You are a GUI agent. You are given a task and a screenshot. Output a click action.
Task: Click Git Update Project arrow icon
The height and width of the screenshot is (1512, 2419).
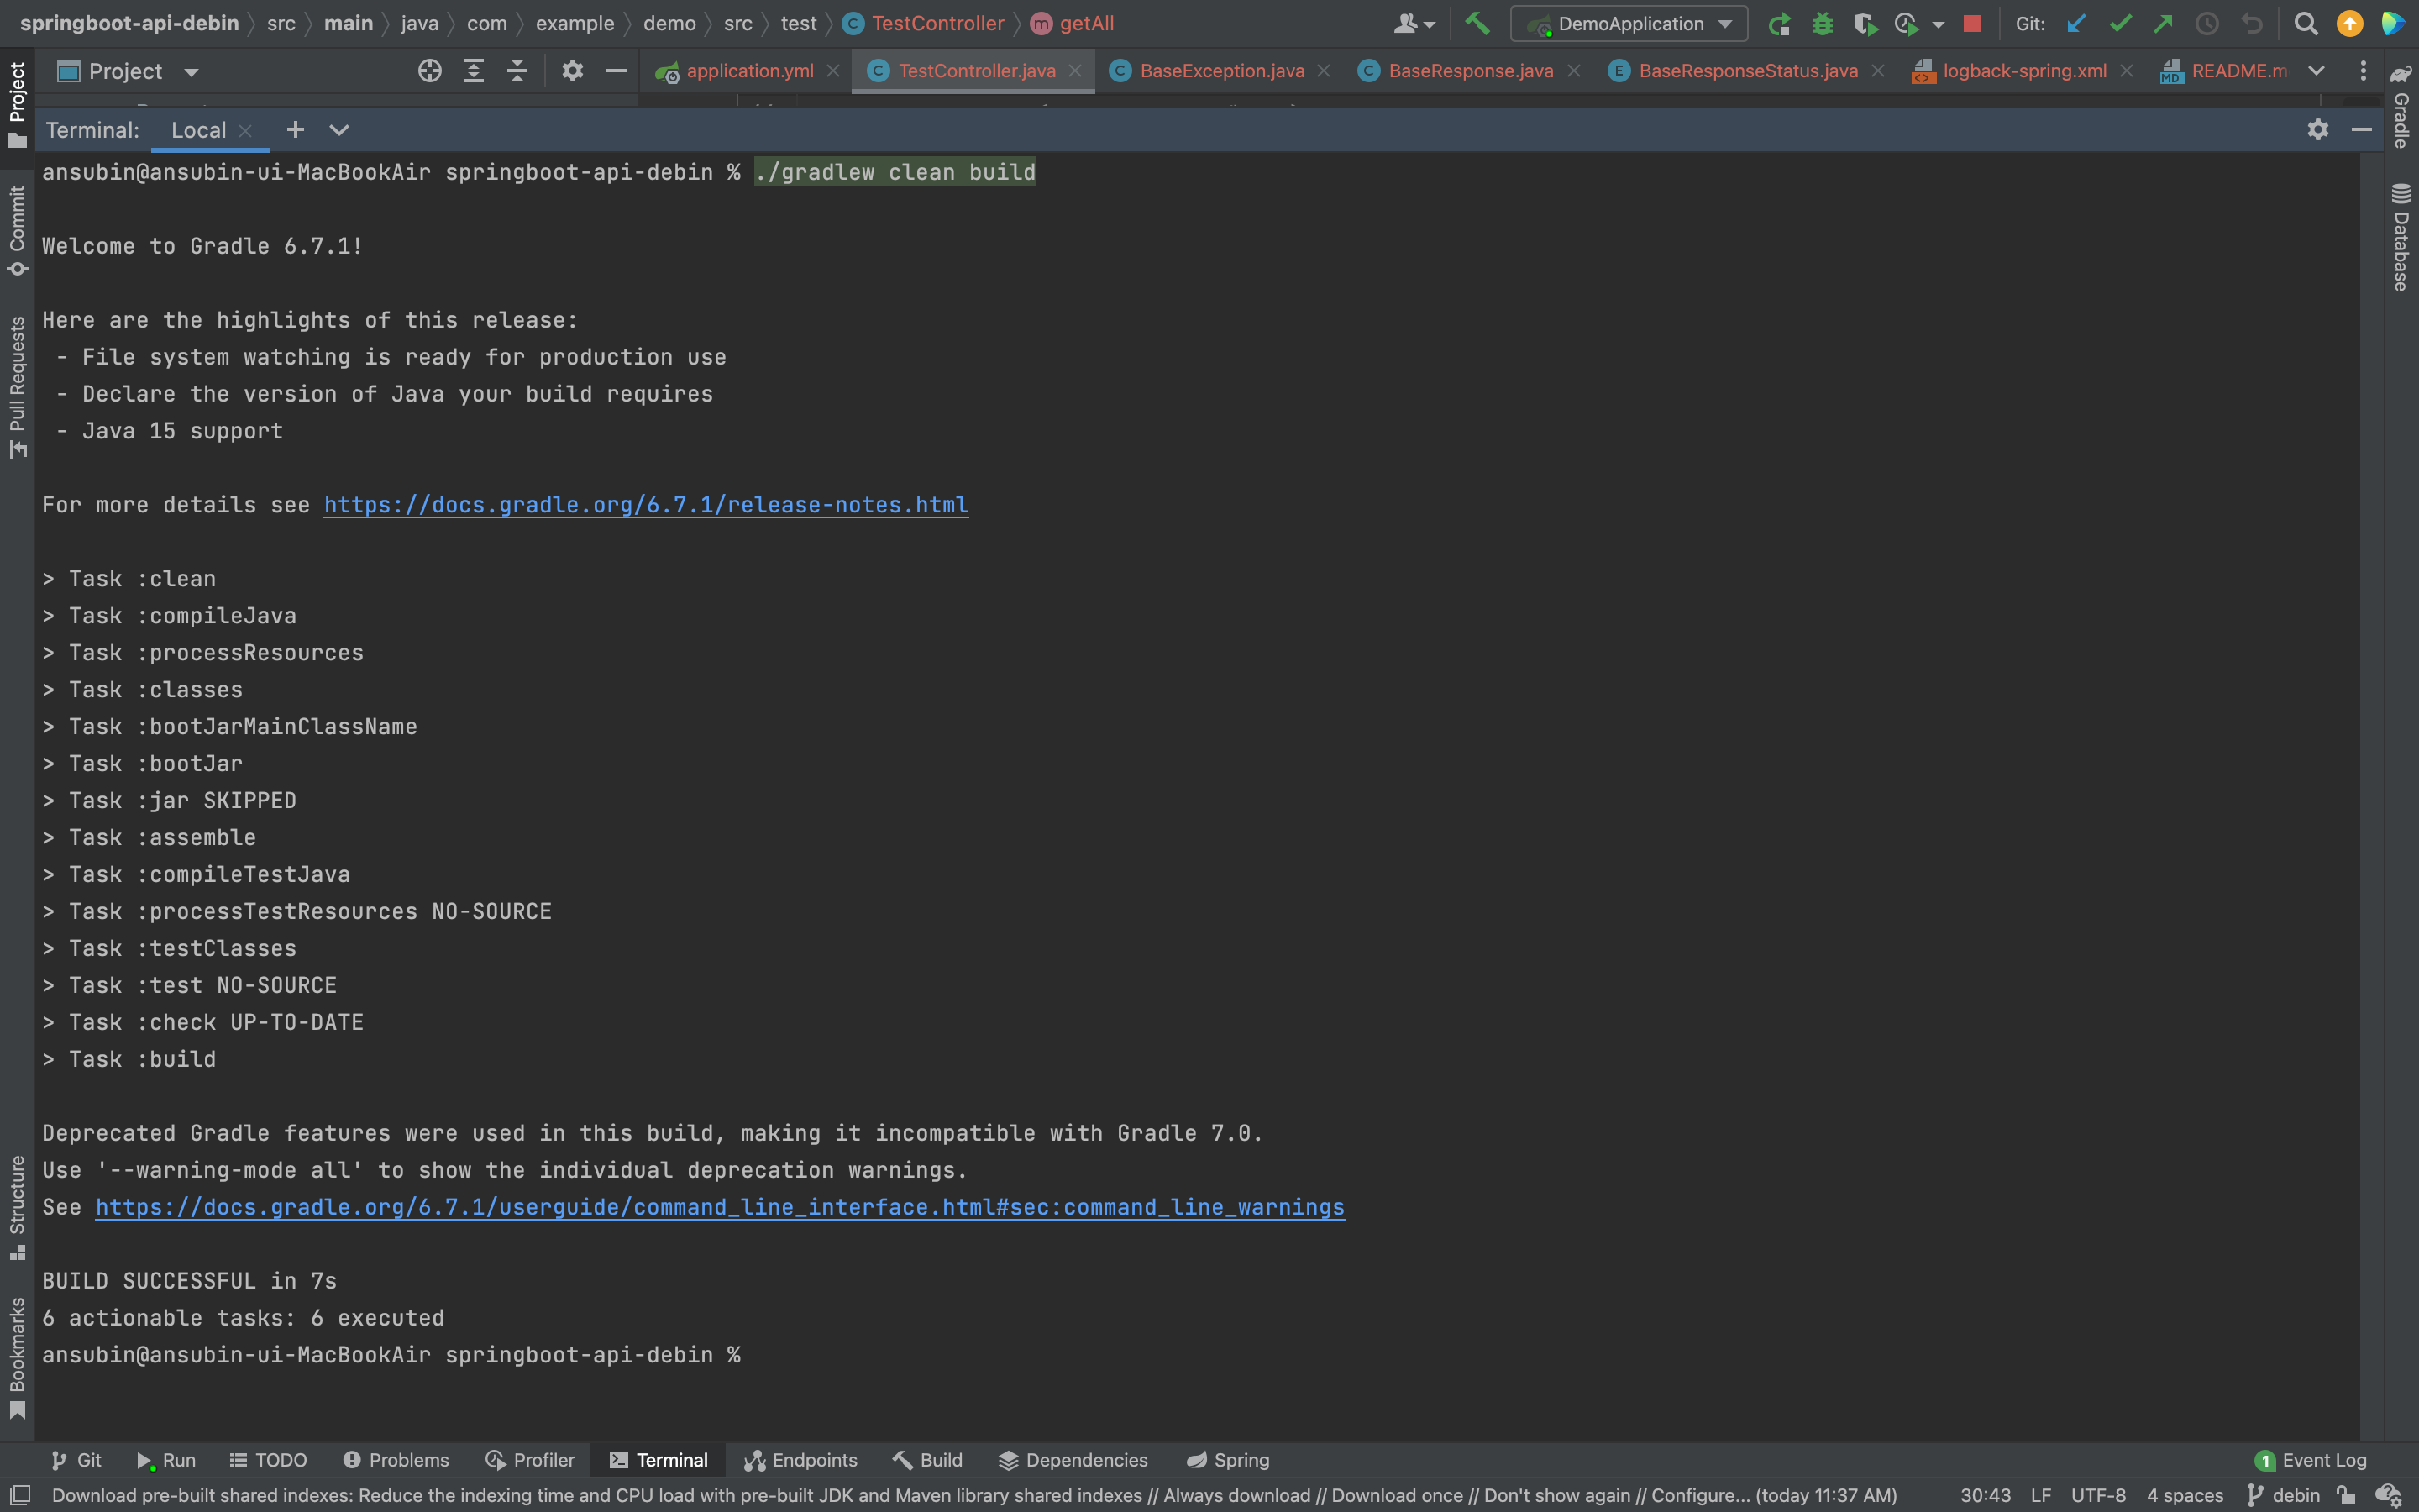tap(2076, 23)
